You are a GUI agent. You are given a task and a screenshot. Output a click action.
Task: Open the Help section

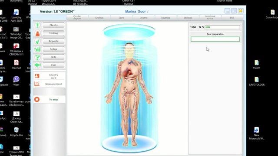tap(53, 57)
